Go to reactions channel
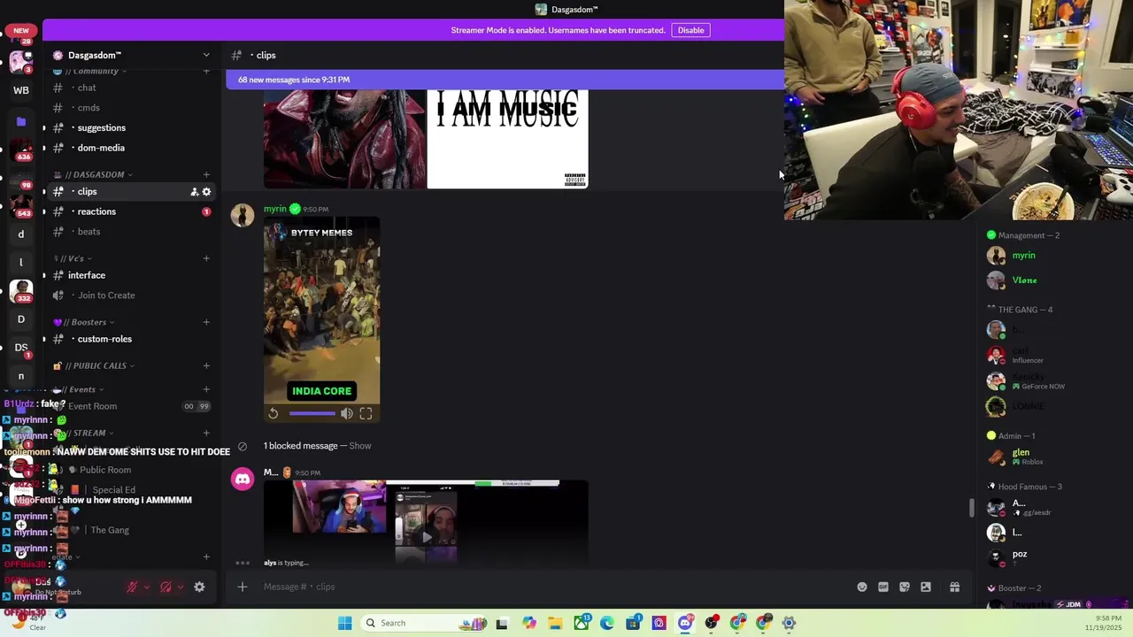Screen dimensions: 1133x637 pyautogui.click(x=131, y=211)
